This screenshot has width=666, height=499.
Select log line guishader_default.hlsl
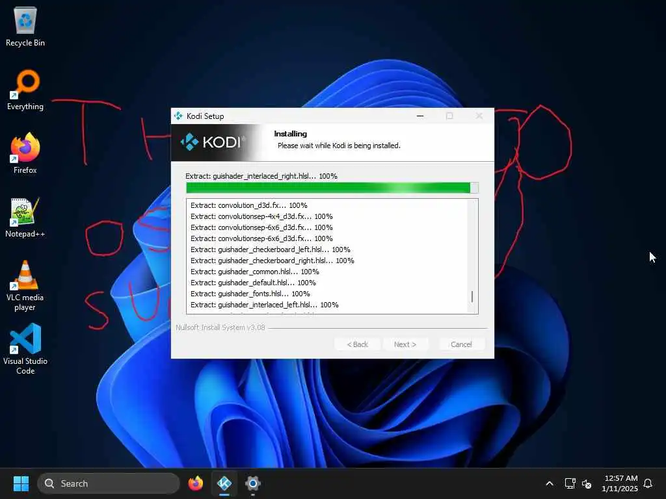click(x=253, y=283)
